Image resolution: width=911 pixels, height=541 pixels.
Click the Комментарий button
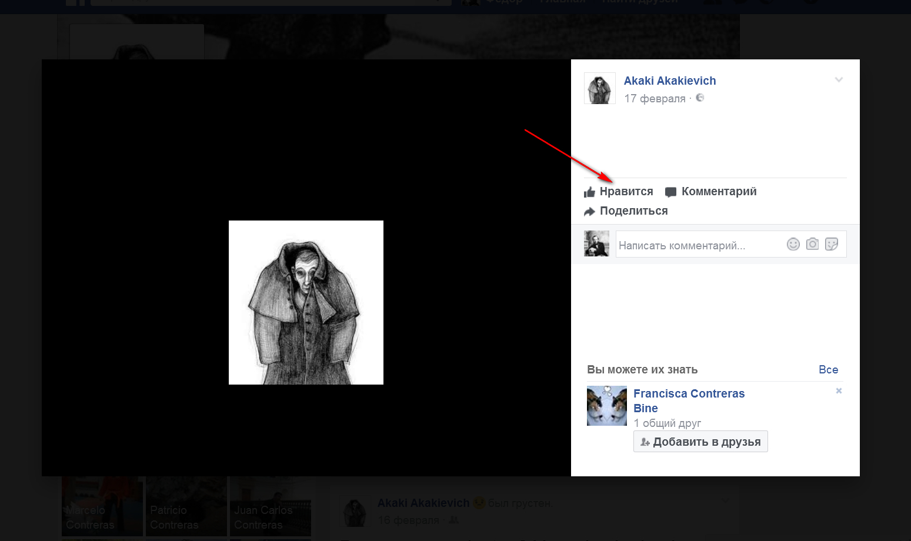click(710, 192)
